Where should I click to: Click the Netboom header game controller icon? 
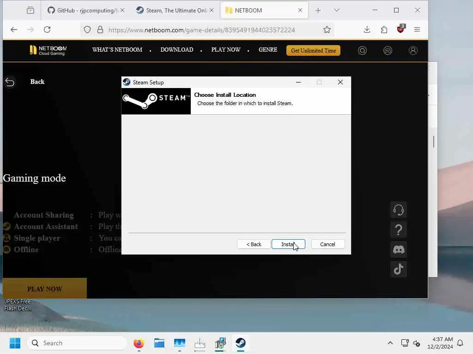388,51
